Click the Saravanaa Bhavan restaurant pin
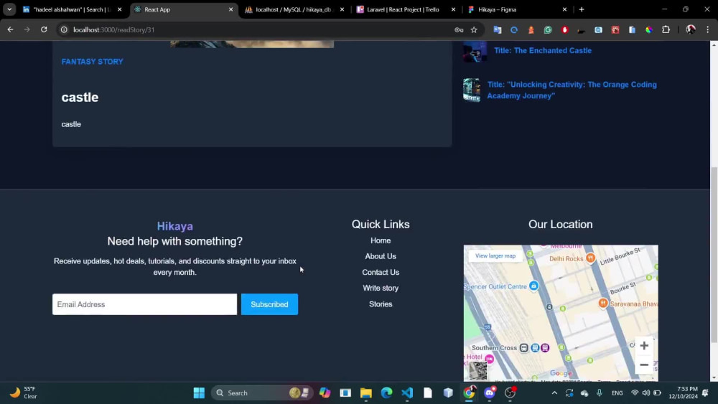The height and width of the screenshot is (404, 718). click(x=603, y=303)
